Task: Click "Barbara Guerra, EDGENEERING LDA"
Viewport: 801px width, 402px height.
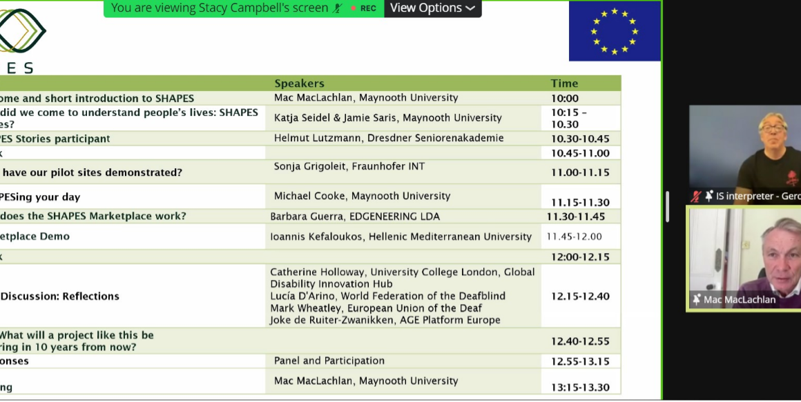Action: 355,217
